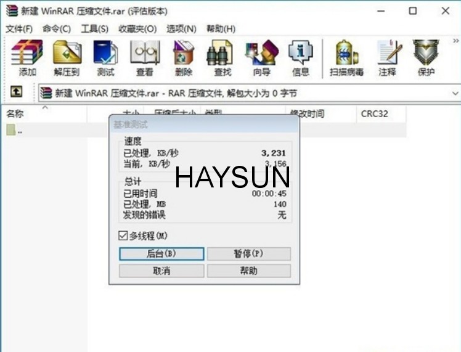Screen dimensions: 461x352
Task: Click the 3,231 processed speed value
Action: click(x=274, y=153)
